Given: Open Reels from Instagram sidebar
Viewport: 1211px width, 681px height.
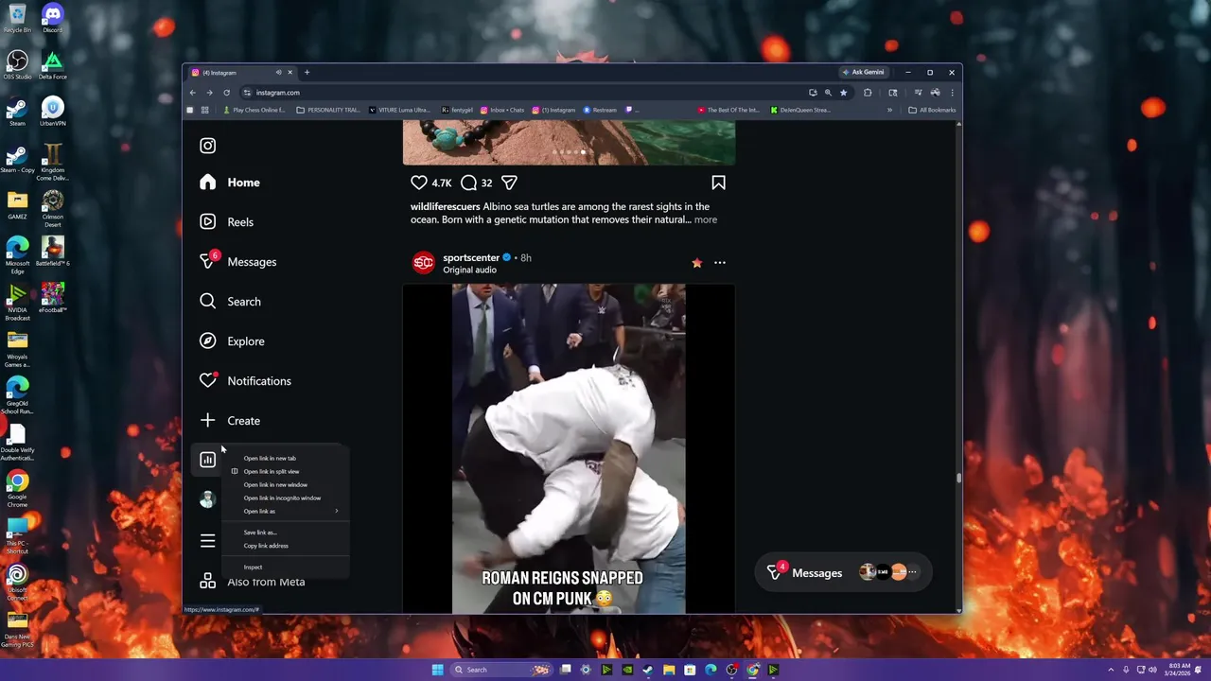Looking at the screenshot, I should 227,222.
